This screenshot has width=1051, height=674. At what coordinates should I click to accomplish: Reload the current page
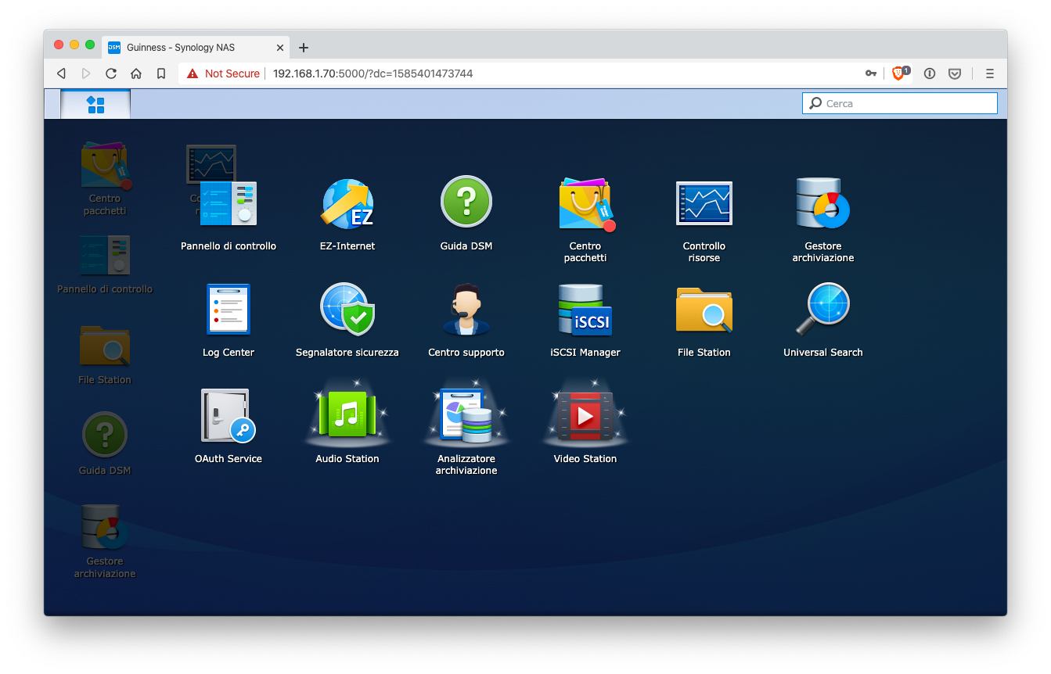click(x=111, y=73)
